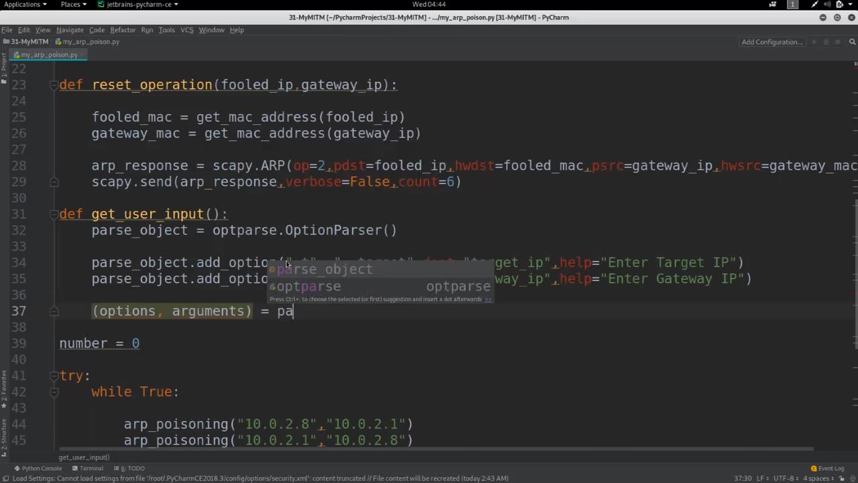This screenshot has height=483, width=858.
Task: Click the Run toolbar icon
Action: [814, 42]
